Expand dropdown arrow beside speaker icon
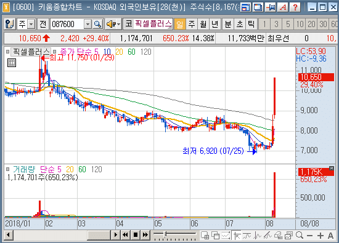Viewport: 339px width, 243px height. tap(119, 24)
